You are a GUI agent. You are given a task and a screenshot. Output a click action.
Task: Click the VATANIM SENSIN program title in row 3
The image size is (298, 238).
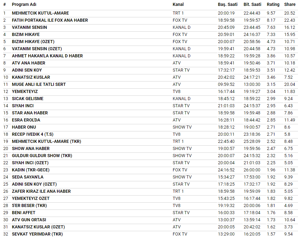[x=29, y=27]
